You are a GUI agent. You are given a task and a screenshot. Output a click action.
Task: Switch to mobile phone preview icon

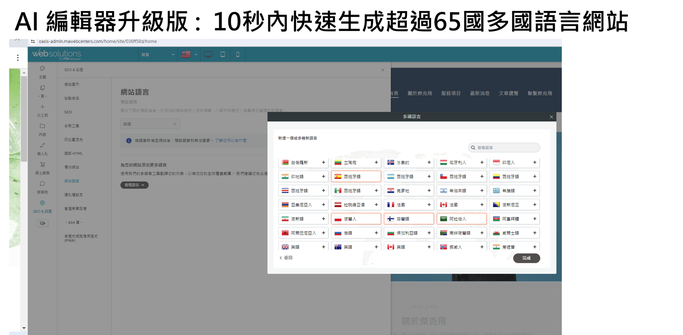tap(238, 54)
